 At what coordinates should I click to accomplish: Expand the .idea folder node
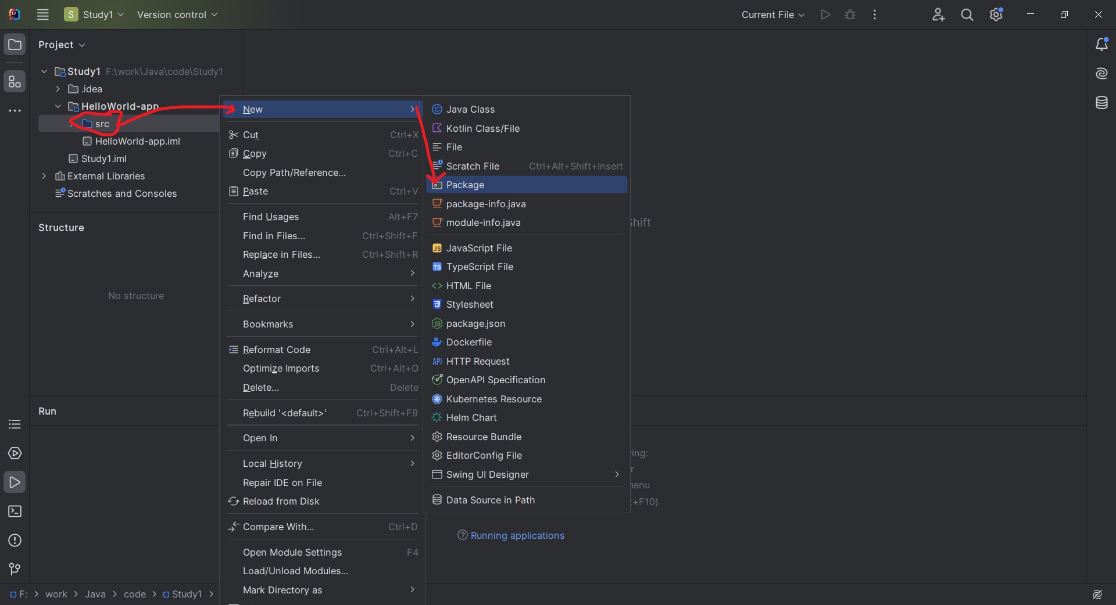[58, 89]
